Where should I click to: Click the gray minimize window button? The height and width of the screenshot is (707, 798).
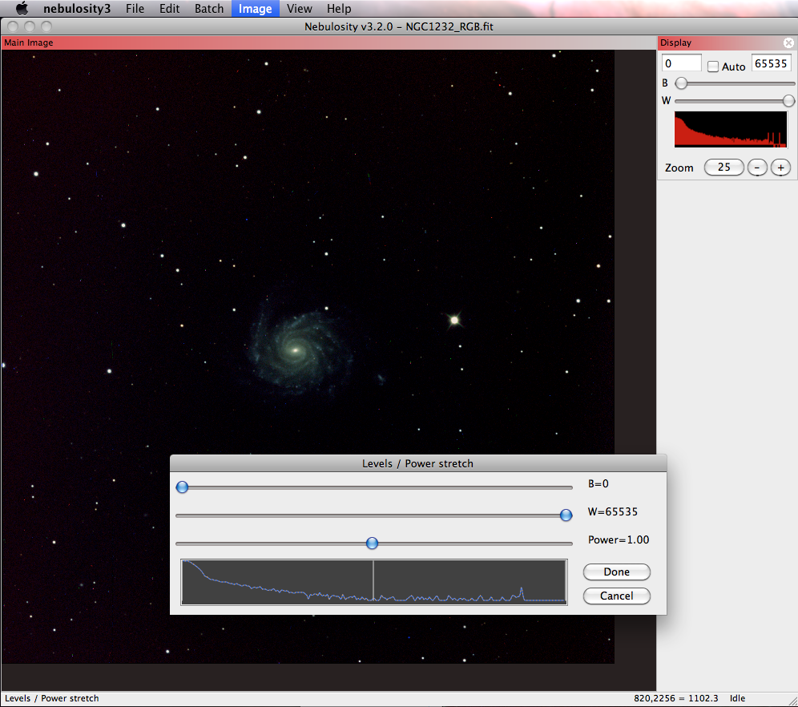tap(30, 26)
